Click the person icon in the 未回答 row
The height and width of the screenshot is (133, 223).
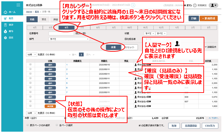click(x=135, y=106)
